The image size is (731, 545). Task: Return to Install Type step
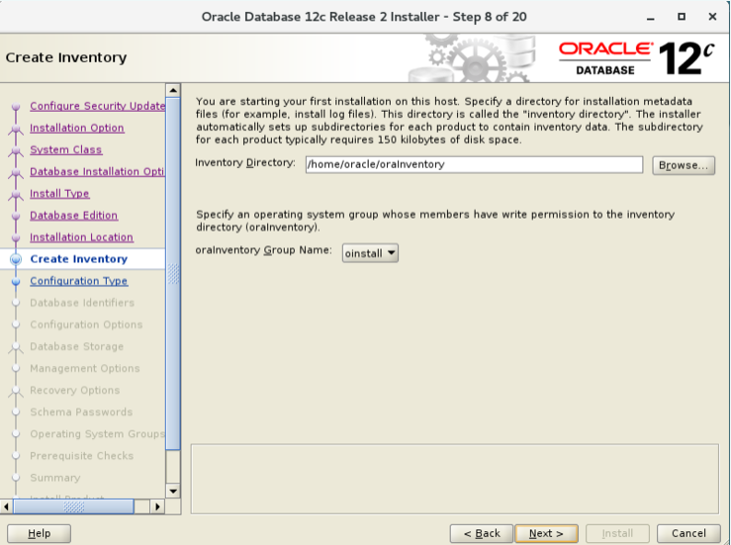click(x=59, y=194)
